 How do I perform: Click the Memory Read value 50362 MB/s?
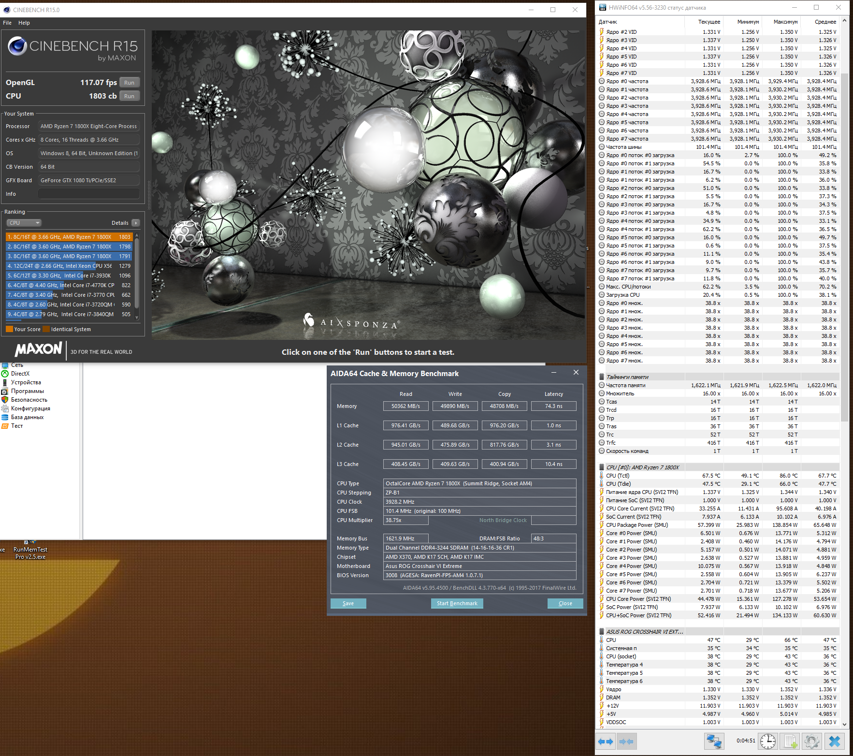pos(406,406)
